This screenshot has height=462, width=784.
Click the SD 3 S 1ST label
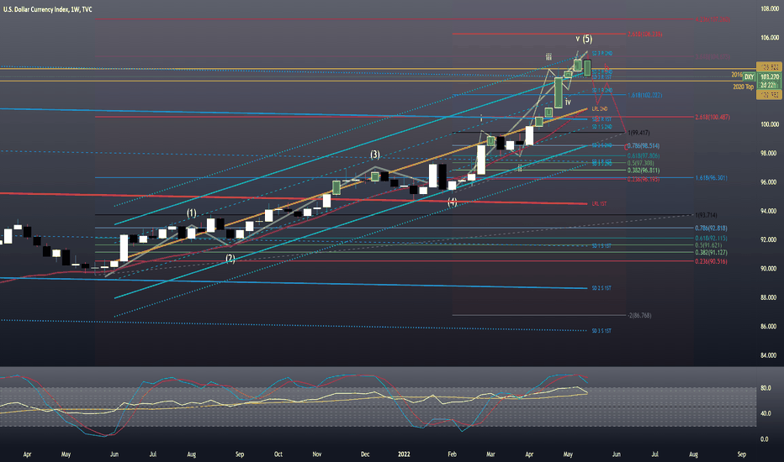pyautogui.click(x=601, y=331)
